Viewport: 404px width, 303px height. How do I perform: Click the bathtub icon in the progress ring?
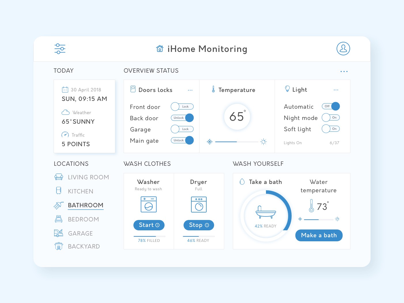[266, 212]
